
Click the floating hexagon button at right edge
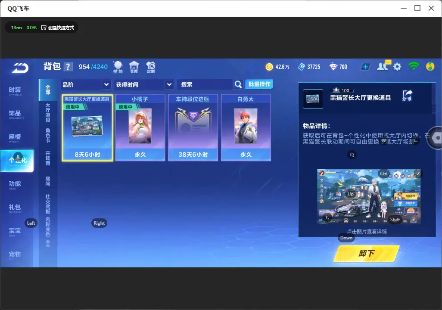(x=435, y=138)
